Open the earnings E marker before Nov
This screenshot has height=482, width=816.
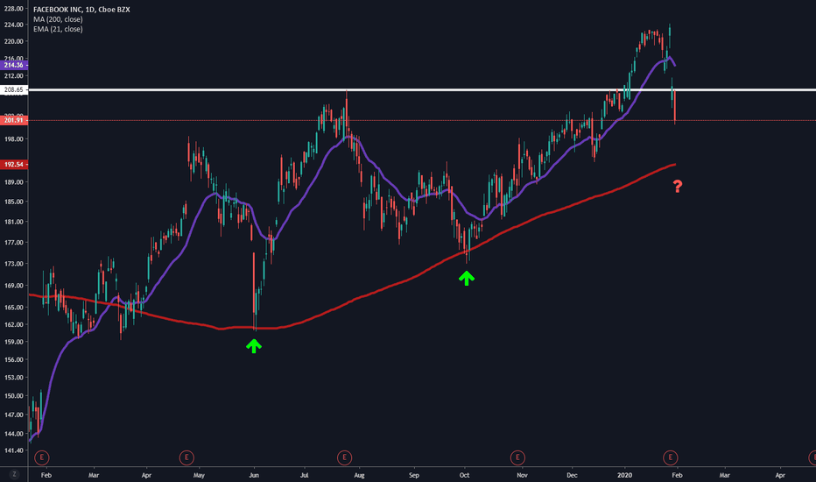point(517,458)
